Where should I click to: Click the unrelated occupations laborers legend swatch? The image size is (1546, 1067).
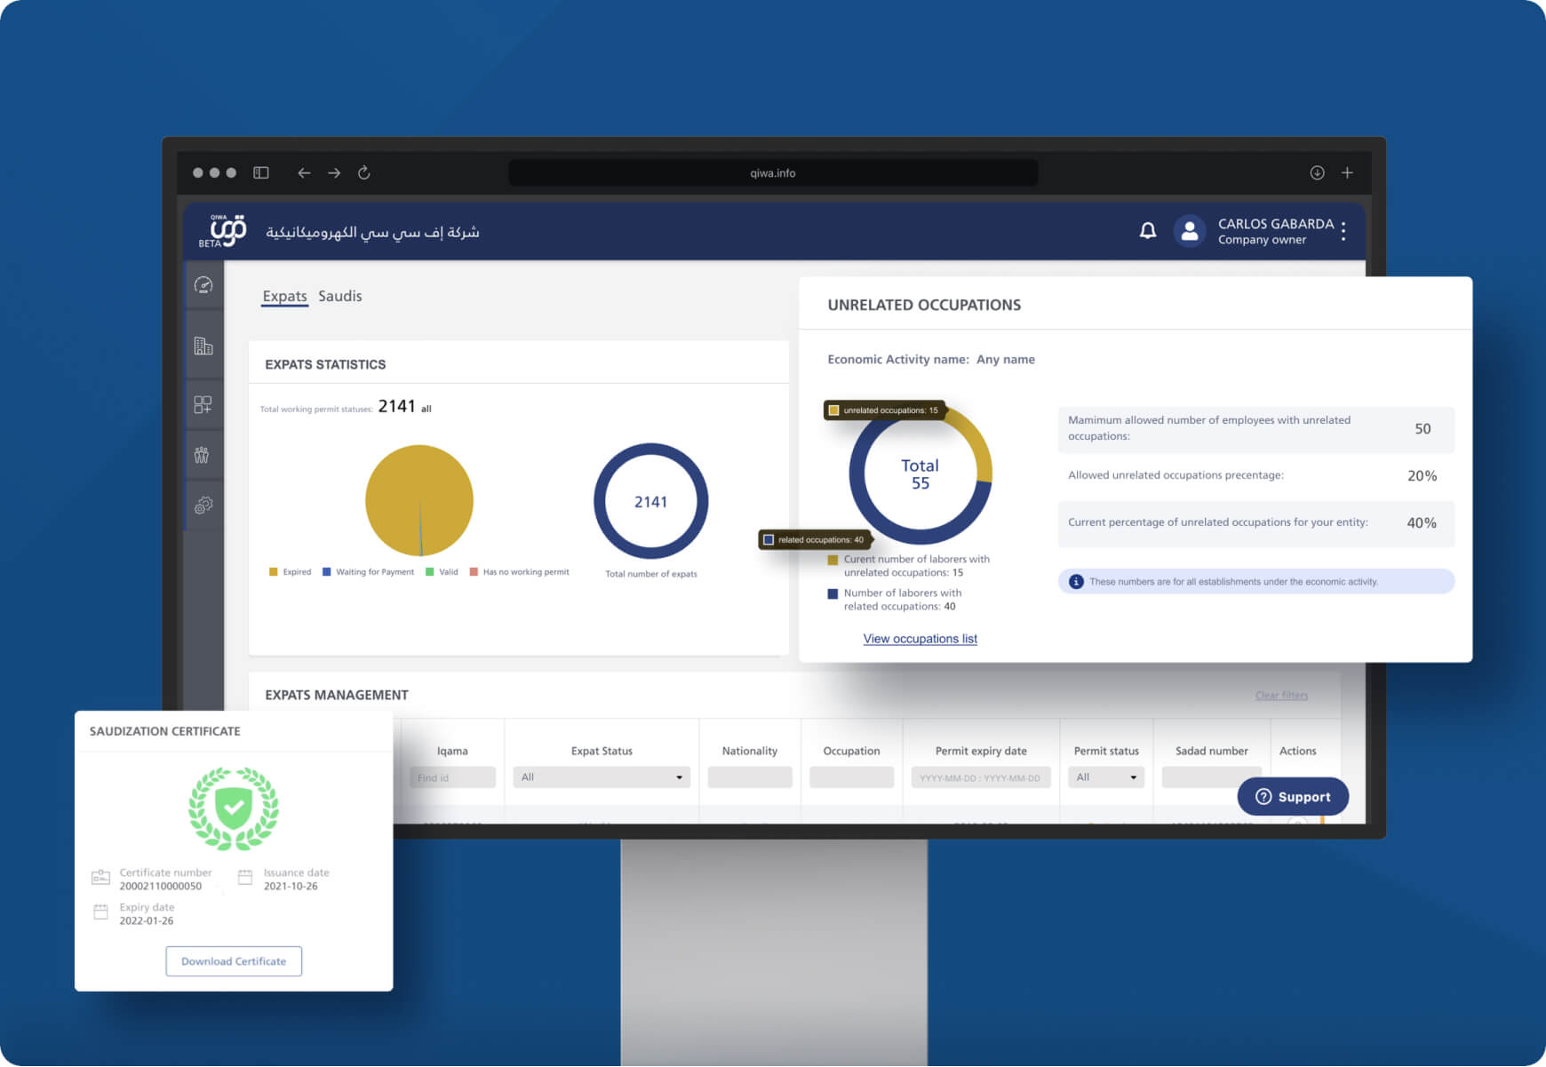(x=833, y=560)
